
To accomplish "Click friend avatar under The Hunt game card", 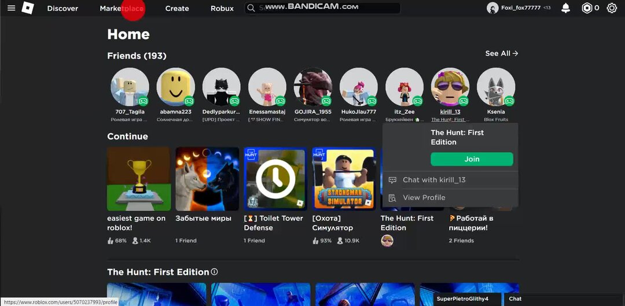I will pos(387,241).
